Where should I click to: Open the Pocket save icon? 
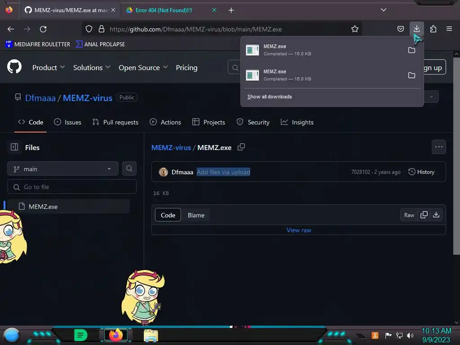(x=400, y=29)
